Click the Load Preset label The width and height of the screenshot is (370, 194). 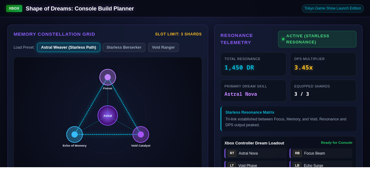(24, 47)
